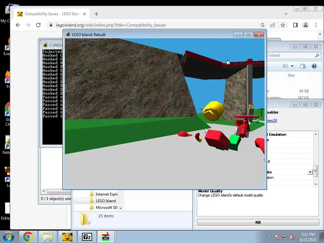
Task: Sort by the Size column header
Action: coord(291,75)
